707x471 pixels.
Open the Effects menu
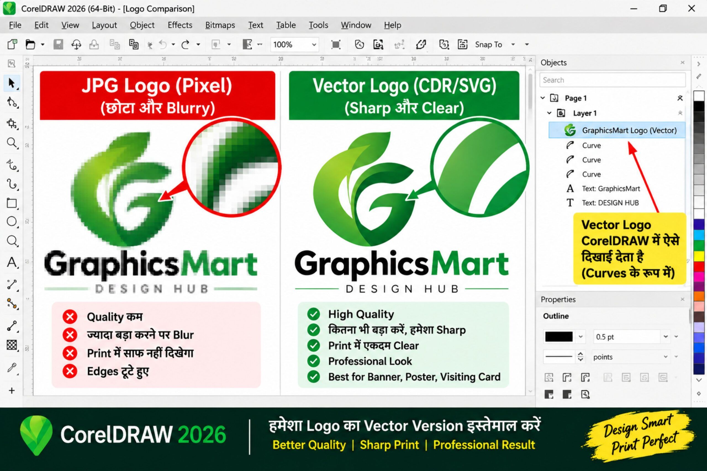180,25
